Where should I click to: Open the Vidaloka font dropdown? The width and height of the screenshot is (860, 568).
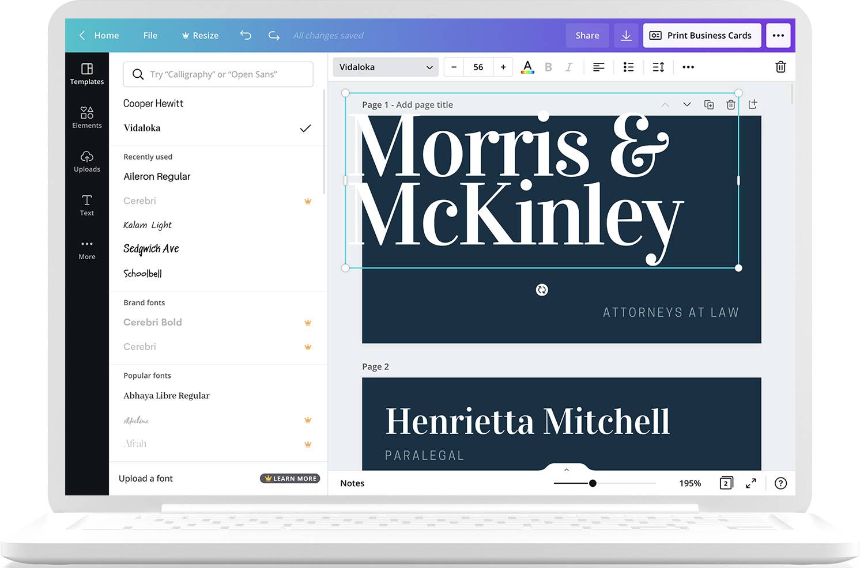(x=385, y=67)
